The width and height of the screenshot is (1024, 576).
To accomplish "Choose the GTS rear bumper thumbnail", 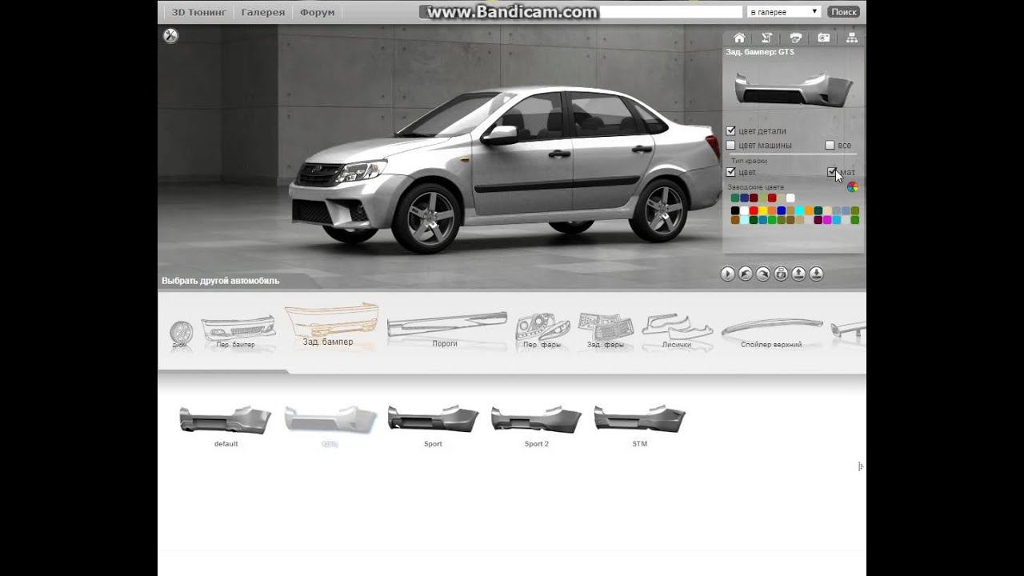I will point(330,425).
